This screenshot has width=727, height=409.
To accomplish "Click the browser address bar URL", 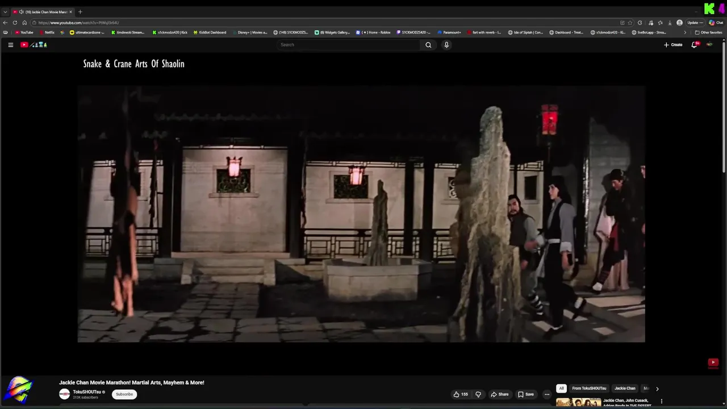I will 78,23.
